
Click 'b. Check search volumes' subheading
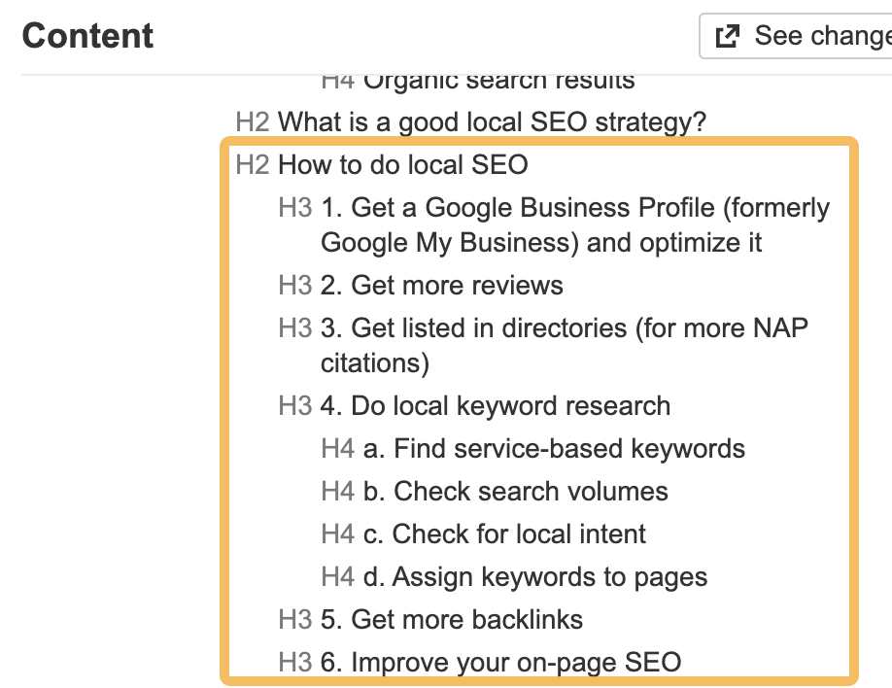515,492
